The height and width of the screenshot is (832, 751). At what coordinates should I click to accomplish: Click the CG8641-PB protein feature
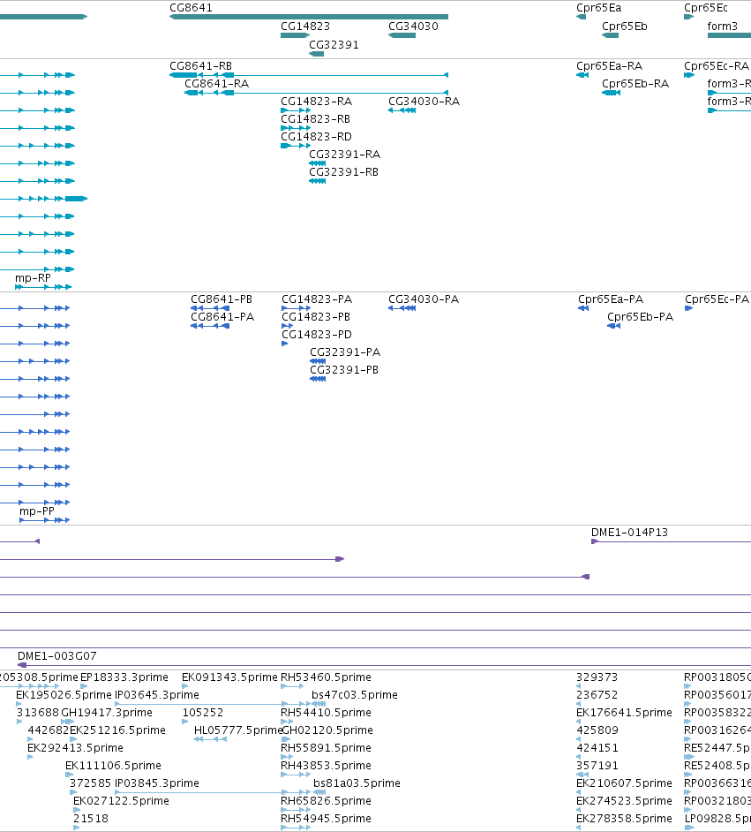click(210, 308)
